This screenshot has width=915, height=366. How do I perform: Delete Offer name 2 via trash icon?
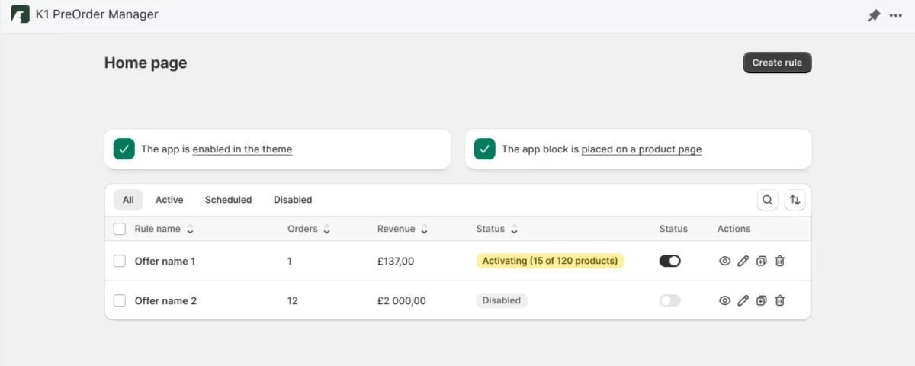tap(779, 300)
